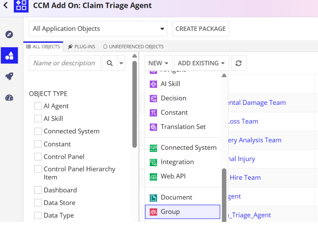Click the filter panel scrollbar thumb
The width and height of the screenshot is (318, 225).
point(135,104)
